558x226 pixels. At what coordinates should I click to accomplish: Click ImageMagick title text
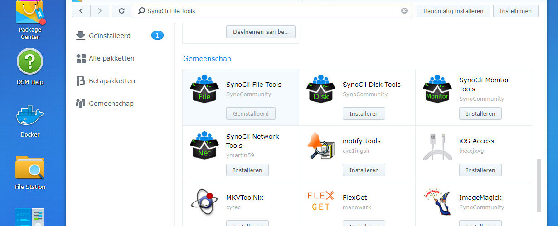tap(480, 198)
